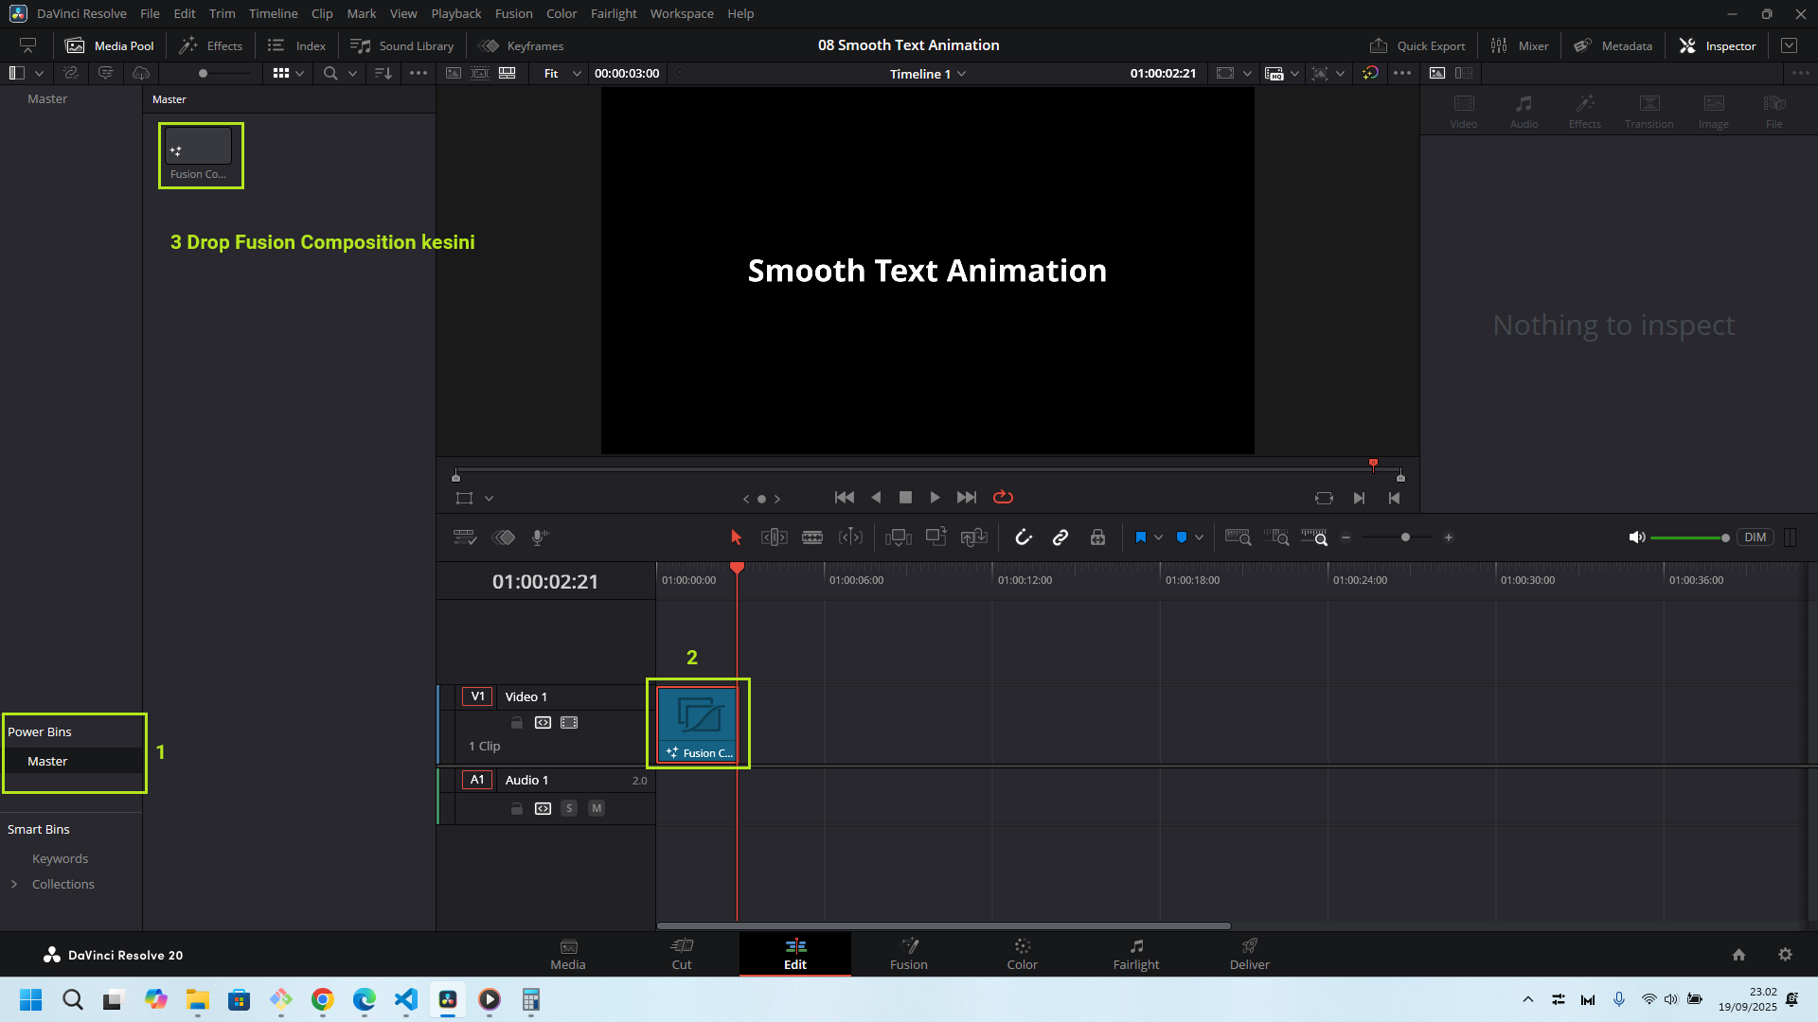1818x1022 pixels.
Task: Open the Fusion menu
Action: [513, 13]
